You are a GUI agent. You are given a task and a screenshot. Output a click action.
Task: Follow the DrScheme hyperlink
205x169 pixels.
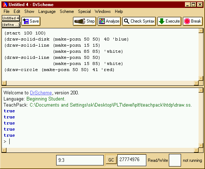41,93
